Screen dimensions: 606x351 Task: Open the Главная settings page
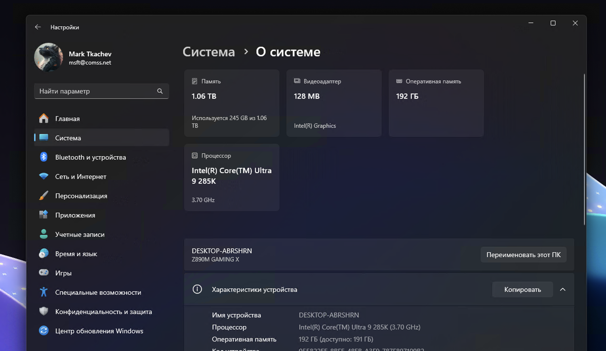[x=101, y=118]
